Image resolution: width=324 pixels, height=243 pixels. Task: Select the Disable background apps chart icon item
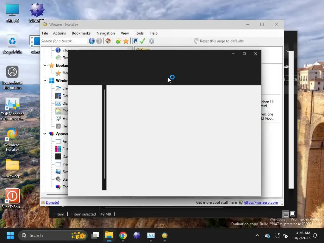point(58,103)
